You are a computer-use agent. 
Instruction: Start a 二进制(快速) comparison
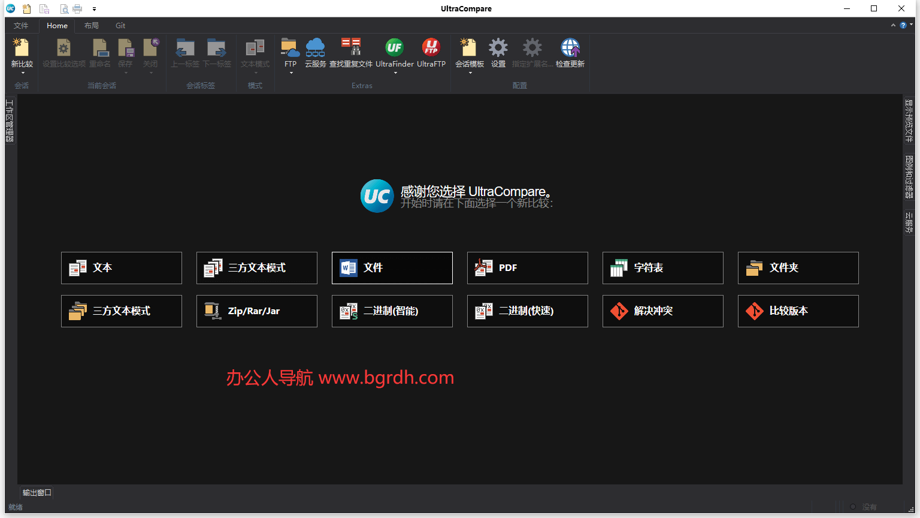[528, 311]
